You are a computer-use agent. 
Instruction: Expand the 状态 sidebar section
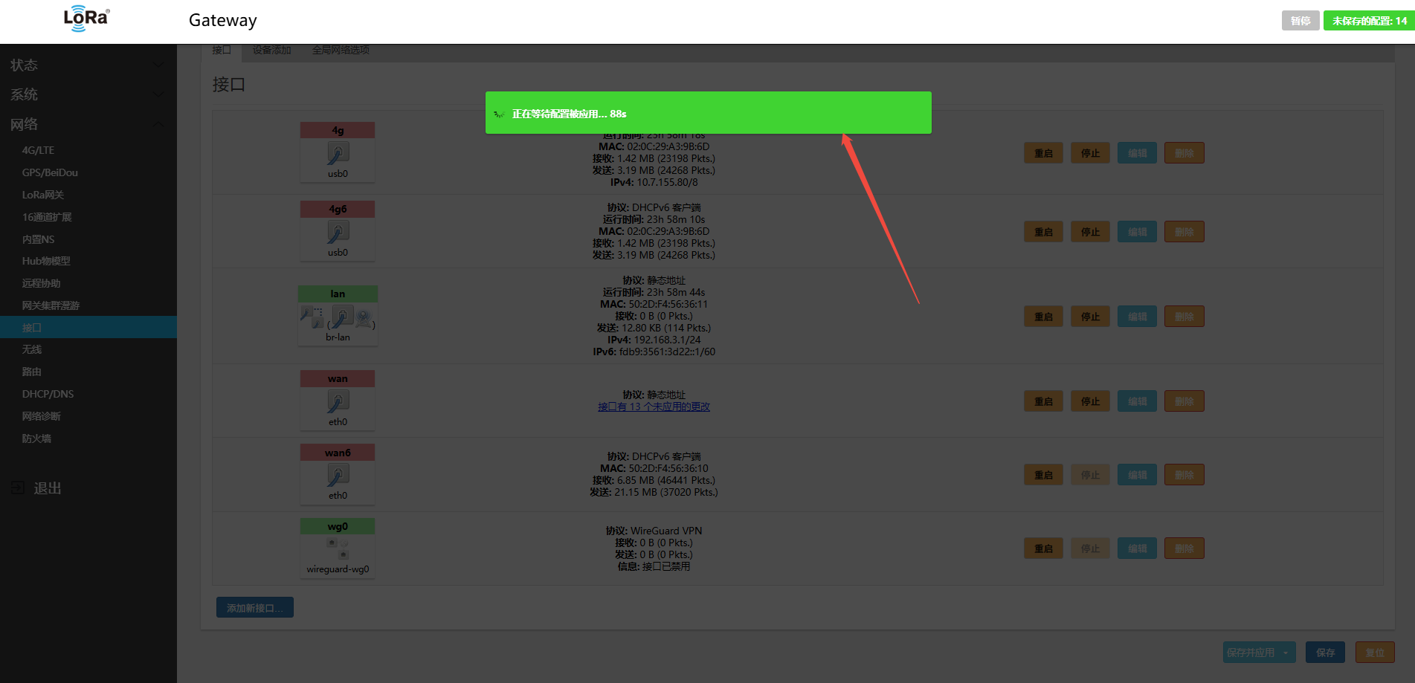pos(158,65)
